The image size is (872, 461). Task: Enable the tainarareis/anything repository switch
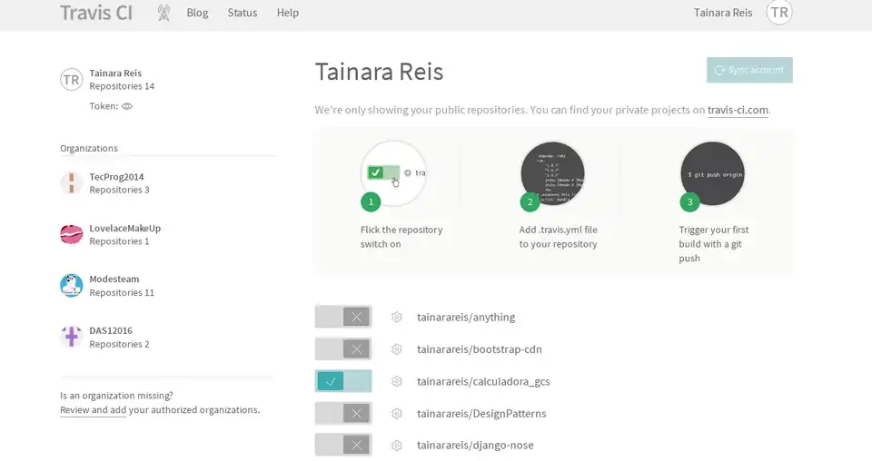(x=343, y=317)
